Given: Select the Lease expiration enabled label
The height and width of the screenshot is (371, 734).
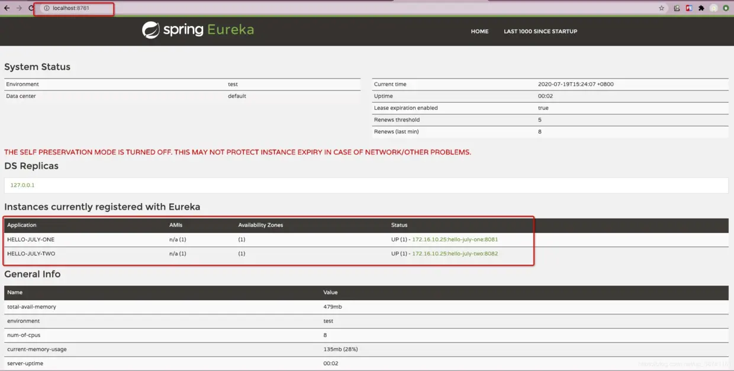Looking at the screenshot, I should point(406,108).
